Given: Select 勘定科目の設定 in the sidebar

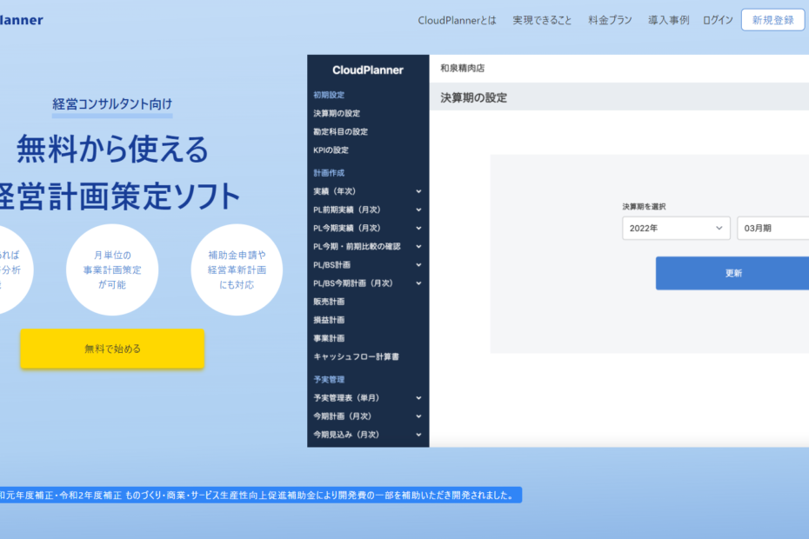Looking at the screenshot, I should pyautogui.click(x=340, y=132).
